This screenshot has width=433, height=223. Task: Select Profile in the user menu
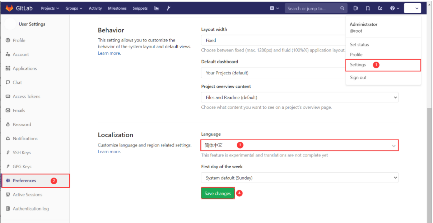(x=356, y=54)
